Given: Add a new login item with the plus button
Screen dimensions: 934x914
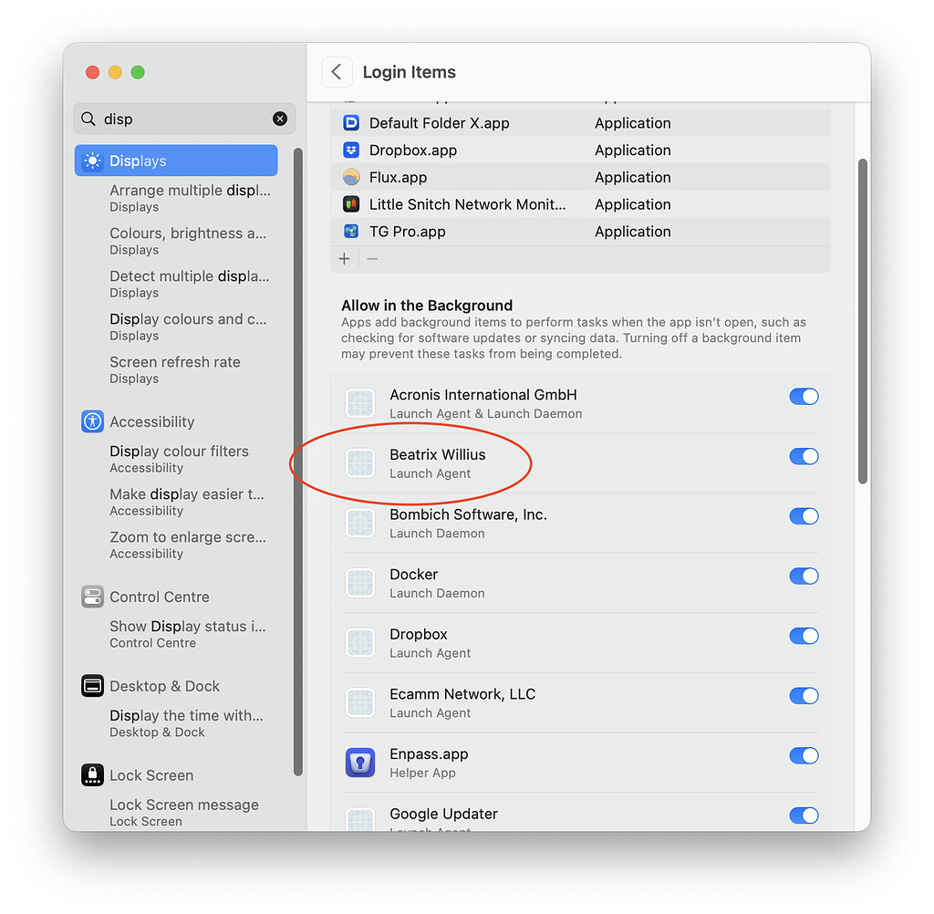Looking at the screenshot, I should point(344,259).
